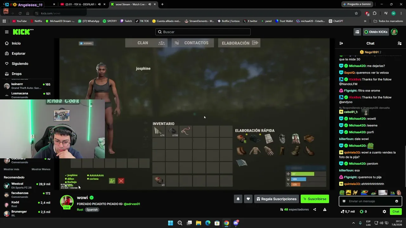Send the message with the Chat button
This screenshot has height=228, width=406.
tap(396, 212)
